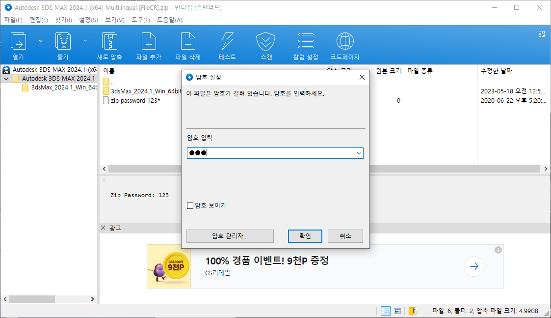Open the 열기 dropdown arrow
This screenshot has width=551, height=318.
pyautogui.click(x=40, y=41)
